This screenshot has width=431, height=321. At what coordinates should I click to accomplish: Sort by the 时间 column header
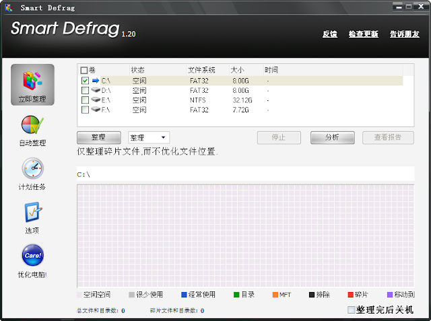pyautogui.click(x=271, y=70)
